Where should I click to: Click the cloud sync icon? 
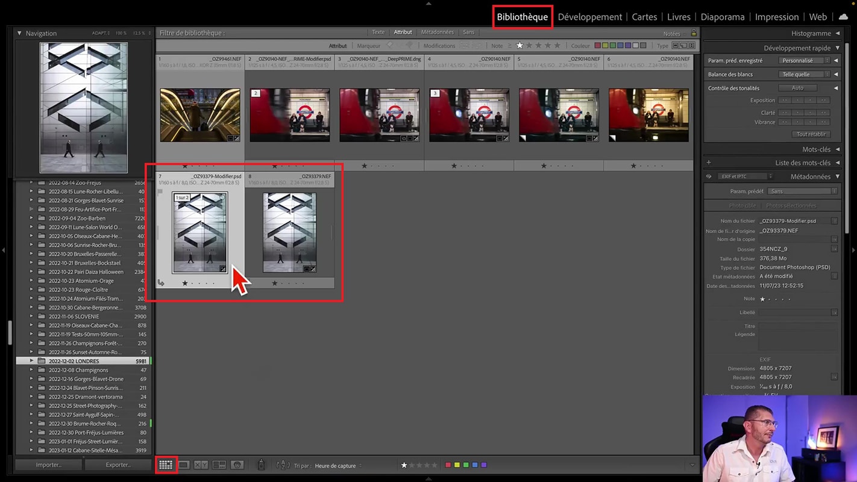pyautogui.click(x=843, y=17)
